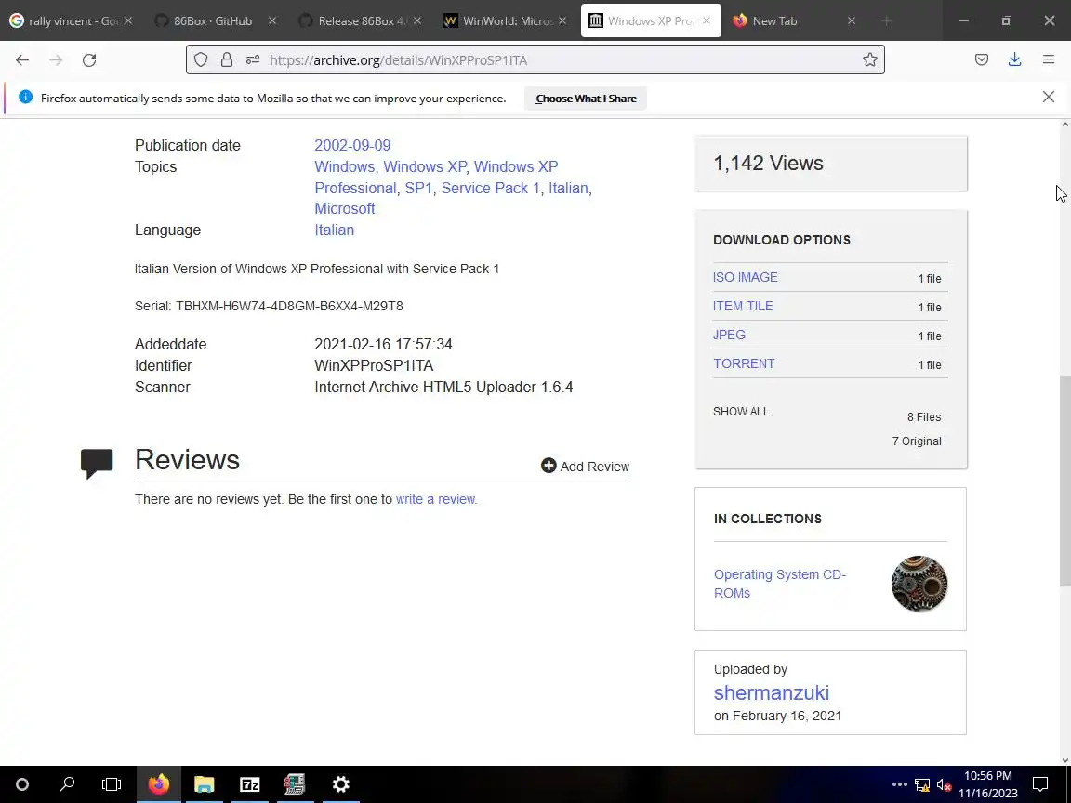Viewport: 1071px width, 803px height.
Task: Dismiss the Firefox data sharing notification
Action: point(1049,97)
